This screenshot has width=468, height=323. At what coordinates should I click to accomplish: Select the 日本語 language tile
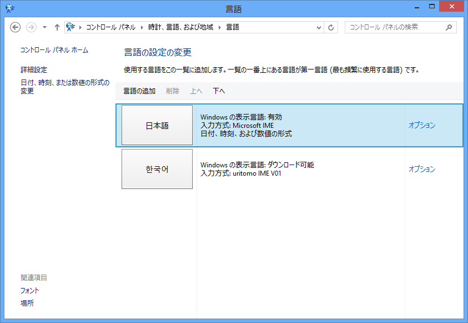click(157, 126)
